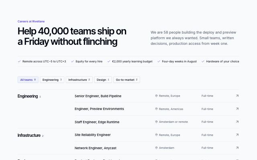The width and height of the screenshot is (257, 160).
Task: Open Senior Engineer, Build Pipeline posting
Action: (98, 96)
